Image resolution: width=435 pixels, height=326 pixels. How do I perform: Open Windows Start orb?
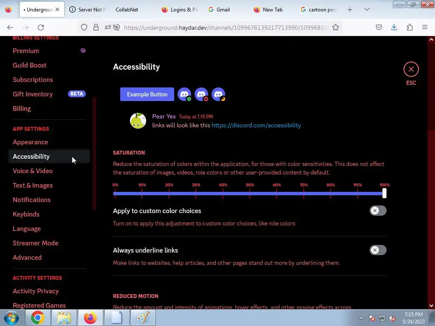[11, 318]
